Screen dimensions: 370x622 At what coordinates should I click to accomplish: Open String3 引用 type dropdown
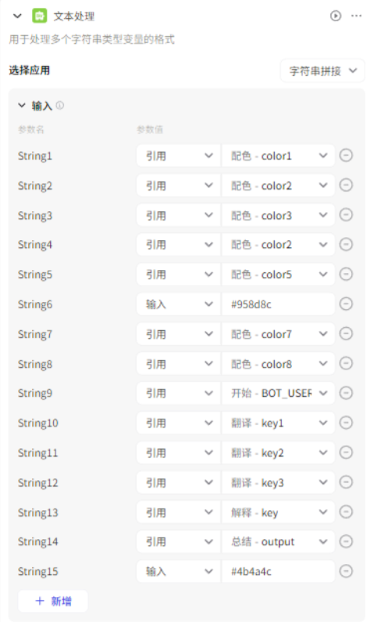tap(178, 215)
